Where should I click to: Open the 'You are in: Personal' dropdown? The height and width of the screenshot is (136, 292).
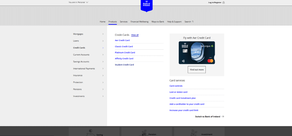pos(78,2)
